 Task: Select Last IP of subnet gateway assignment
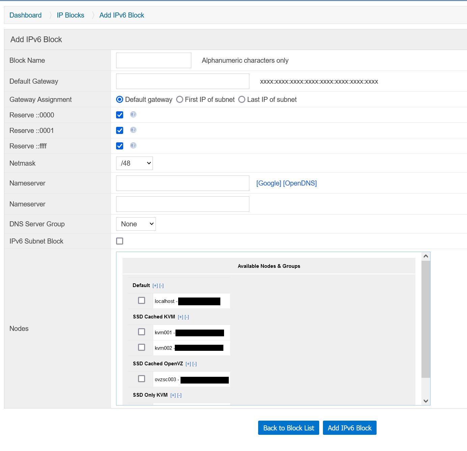pyautogui.click(x=242, y=100)
